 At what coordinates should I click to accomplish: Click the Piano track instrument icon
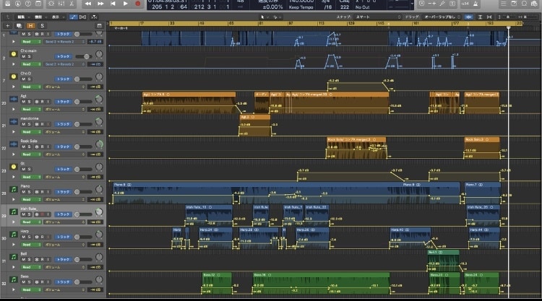14,189
